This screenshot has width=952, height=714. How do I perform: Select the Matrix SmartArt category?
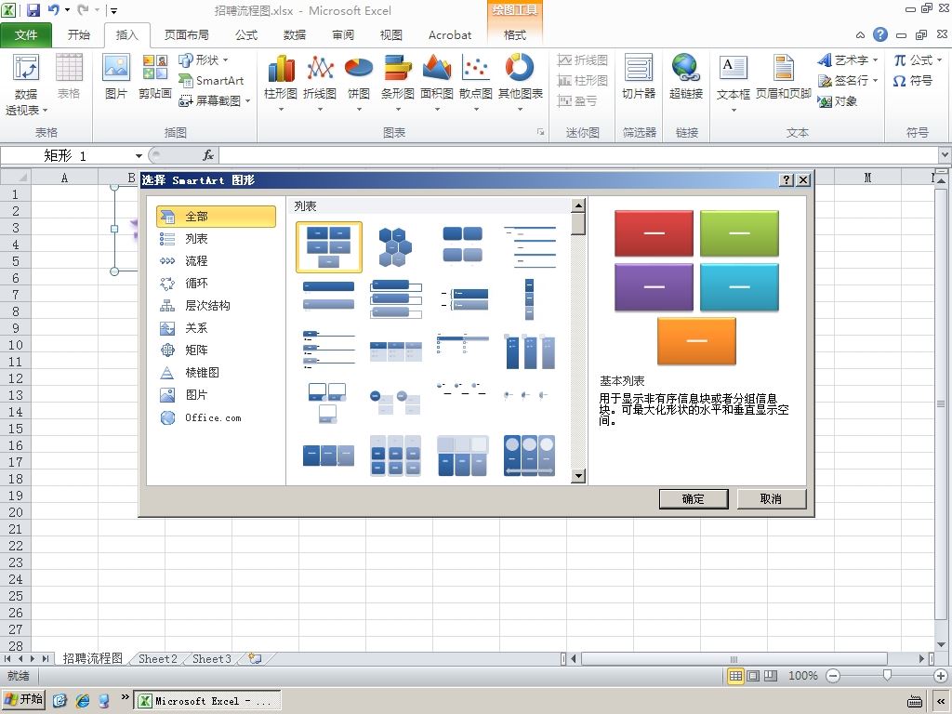(216, 350)
